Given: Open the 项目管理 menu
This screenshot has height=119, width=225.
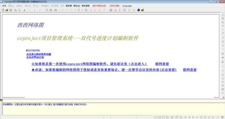Looking at the screenshot, I should (x=55, y=6).
